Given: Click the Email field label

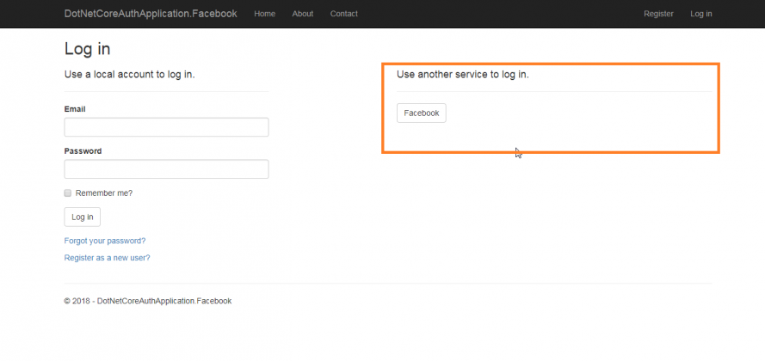Looking at the screenshot, I should [75, 109].
